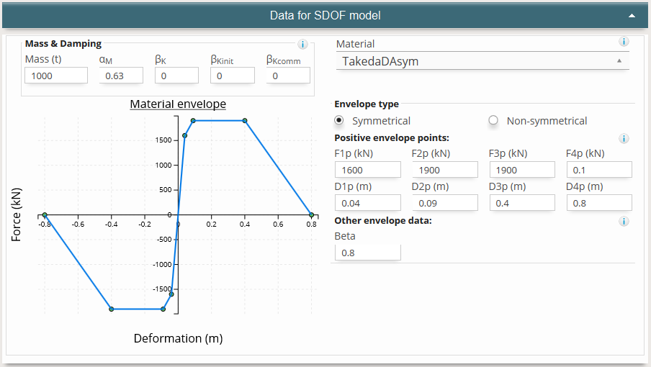Viewport: 651px width, 367px height.
Task: Click the envelope point at 0.4 deformation
Action: 245,121
